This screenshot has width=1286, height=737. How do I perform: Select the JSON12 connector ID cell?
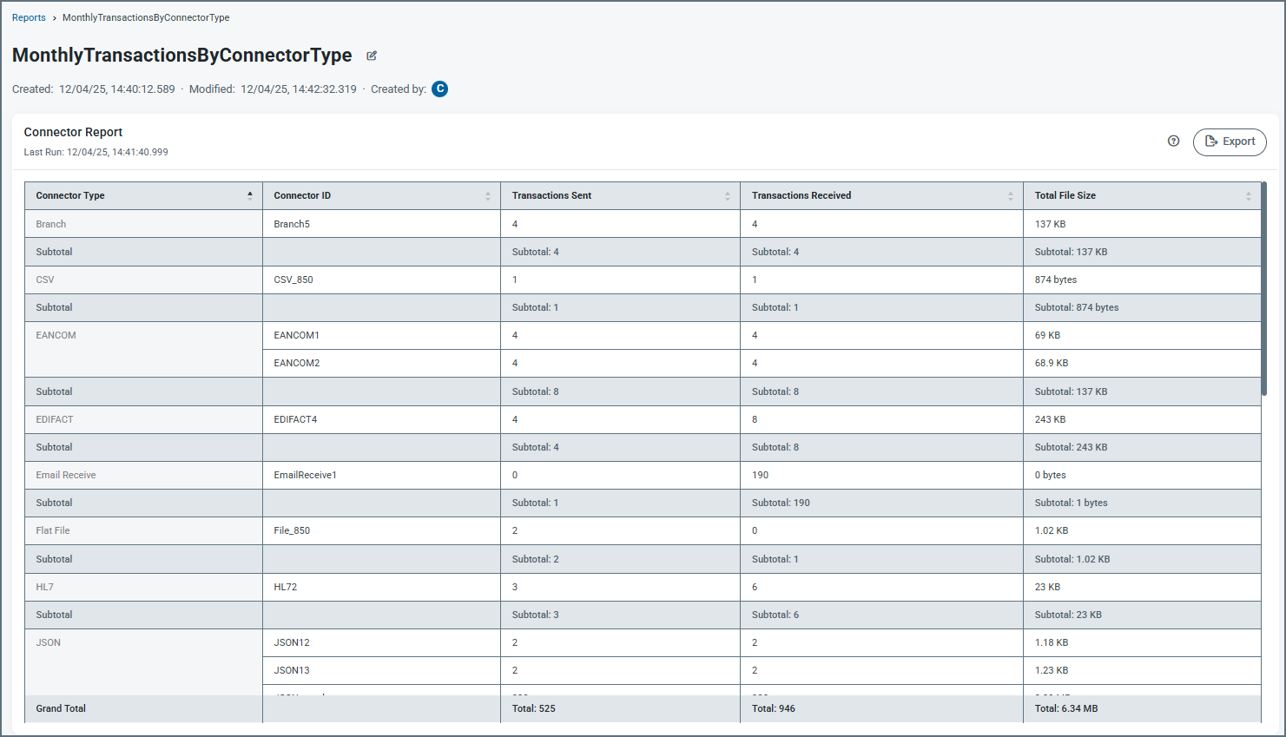point(292,642)
